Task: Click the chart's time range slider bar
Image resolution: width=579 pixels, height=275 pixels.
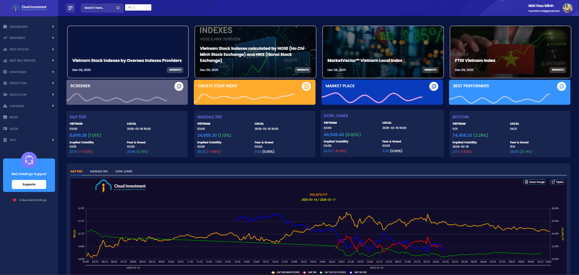Action: pyautogui.click(x=318, y=266)
